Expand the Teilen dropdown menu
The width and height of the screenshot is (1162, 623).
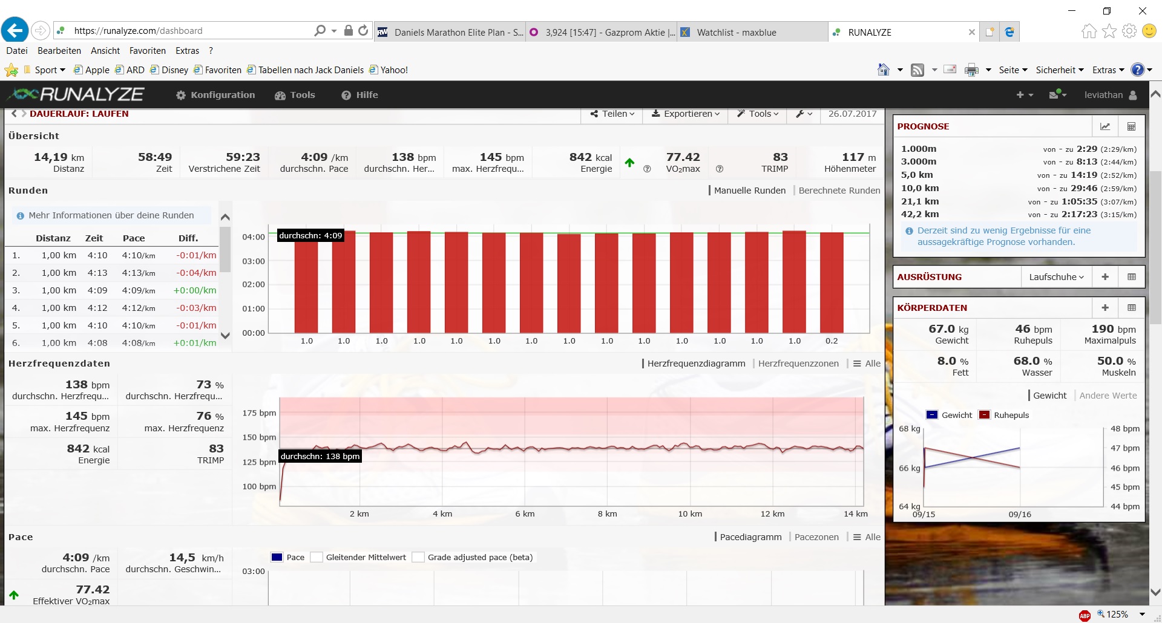click(x=613, y=114)
